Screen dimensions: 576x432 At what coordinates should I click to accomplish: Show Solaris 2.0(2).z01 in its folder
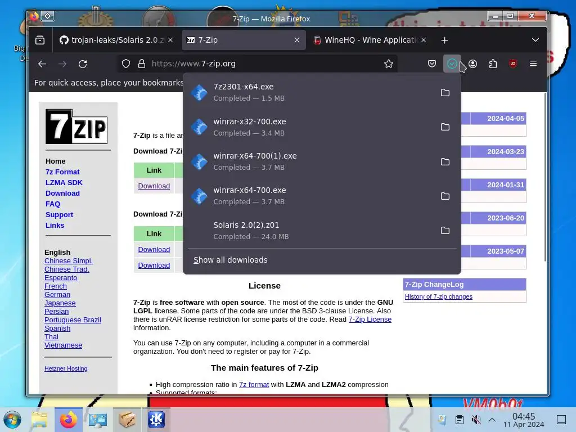coord(445,230)
